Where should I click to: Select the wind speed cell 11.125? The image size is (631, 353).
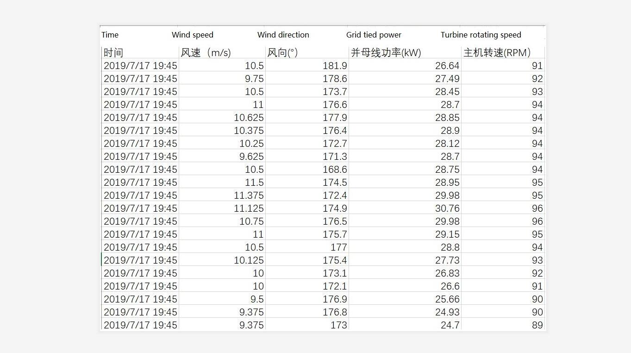point(222,208)
